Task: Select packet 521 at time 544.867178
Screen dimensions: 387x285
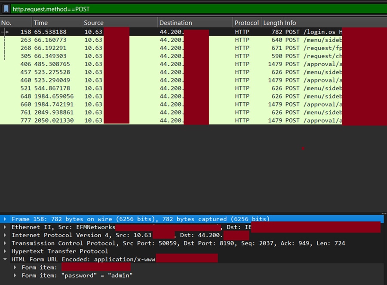Action: pyautogui.click(x=193, y=88)
